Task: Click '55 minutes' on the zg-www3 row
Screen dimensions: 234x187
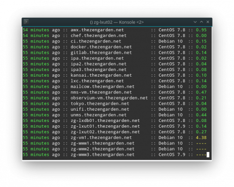Action: pos(36,155)
